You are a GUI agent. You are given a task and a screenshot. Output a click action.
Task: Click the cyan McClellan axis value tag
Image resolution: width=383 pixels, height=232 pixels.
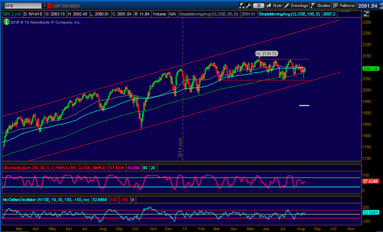coord(371,213)
